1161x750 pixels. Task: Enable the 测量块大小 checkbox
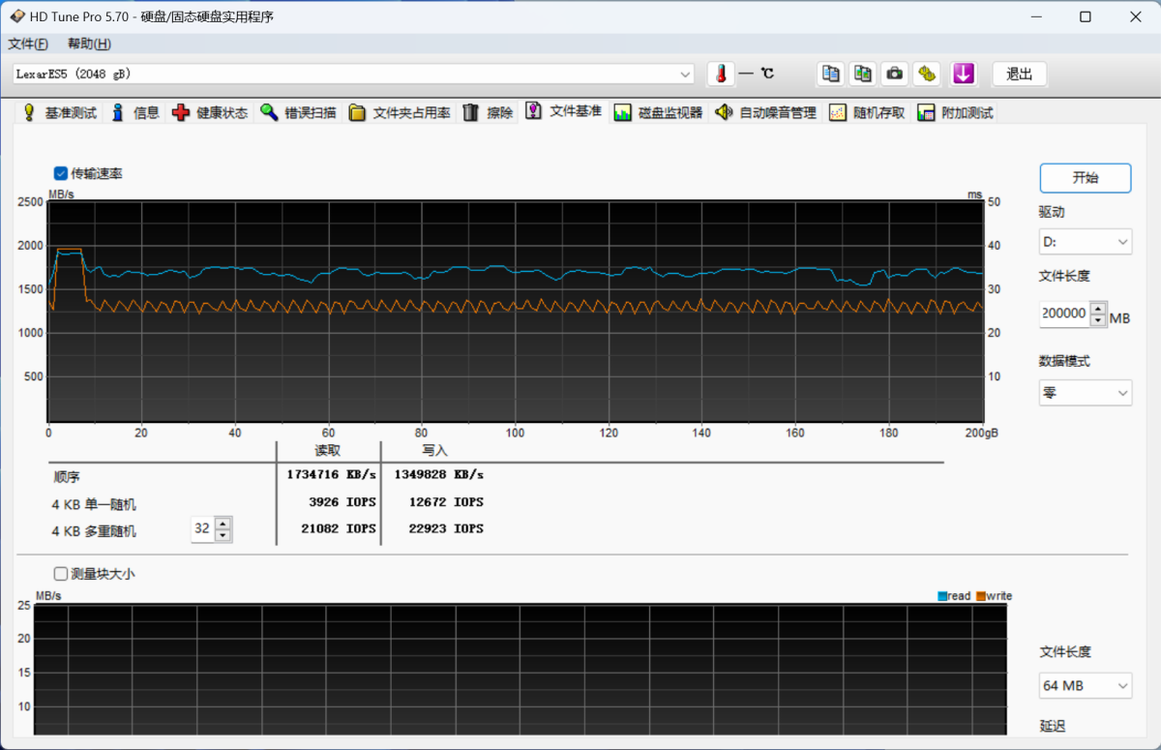coord(61,574)
